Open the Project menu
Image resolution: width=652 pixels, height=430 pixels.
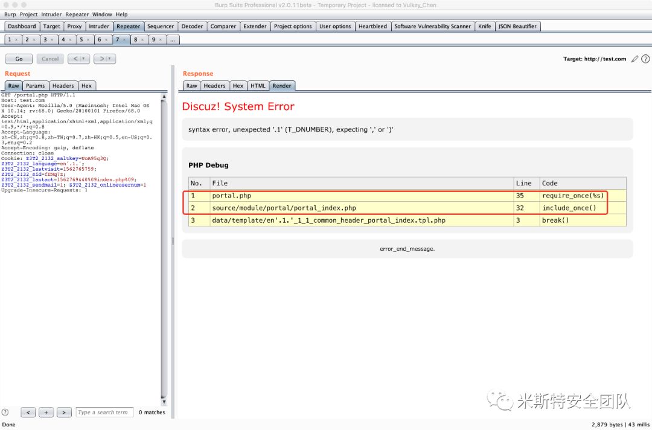(x=29, y=14)
